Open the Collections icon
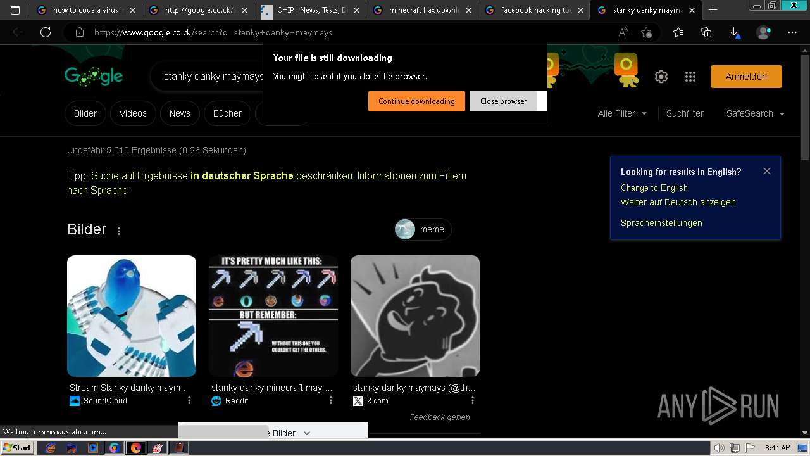 tap(706, 32)
